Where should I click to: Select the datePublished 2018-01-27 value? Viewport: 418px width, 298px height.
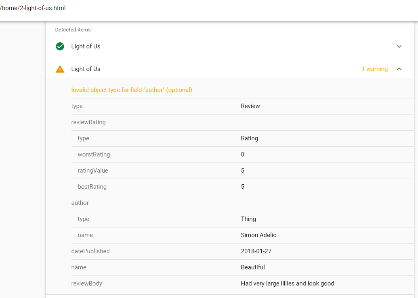tap(256, 251)
